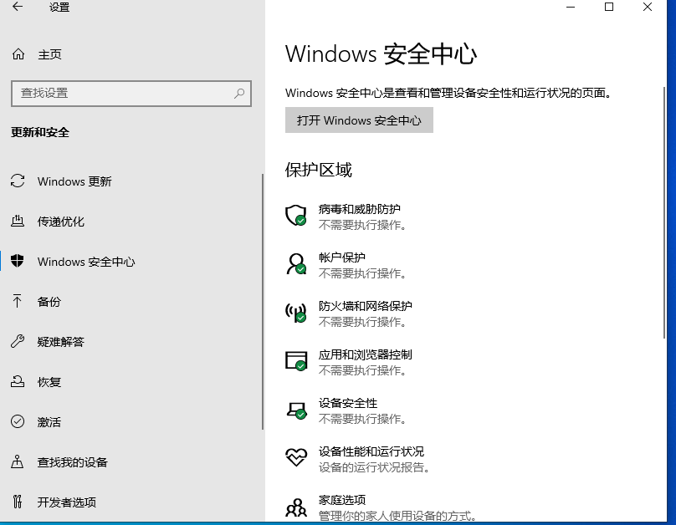Click the Windows 更新 refresh icon
676x525 pixels.
(x=18, y=181)
